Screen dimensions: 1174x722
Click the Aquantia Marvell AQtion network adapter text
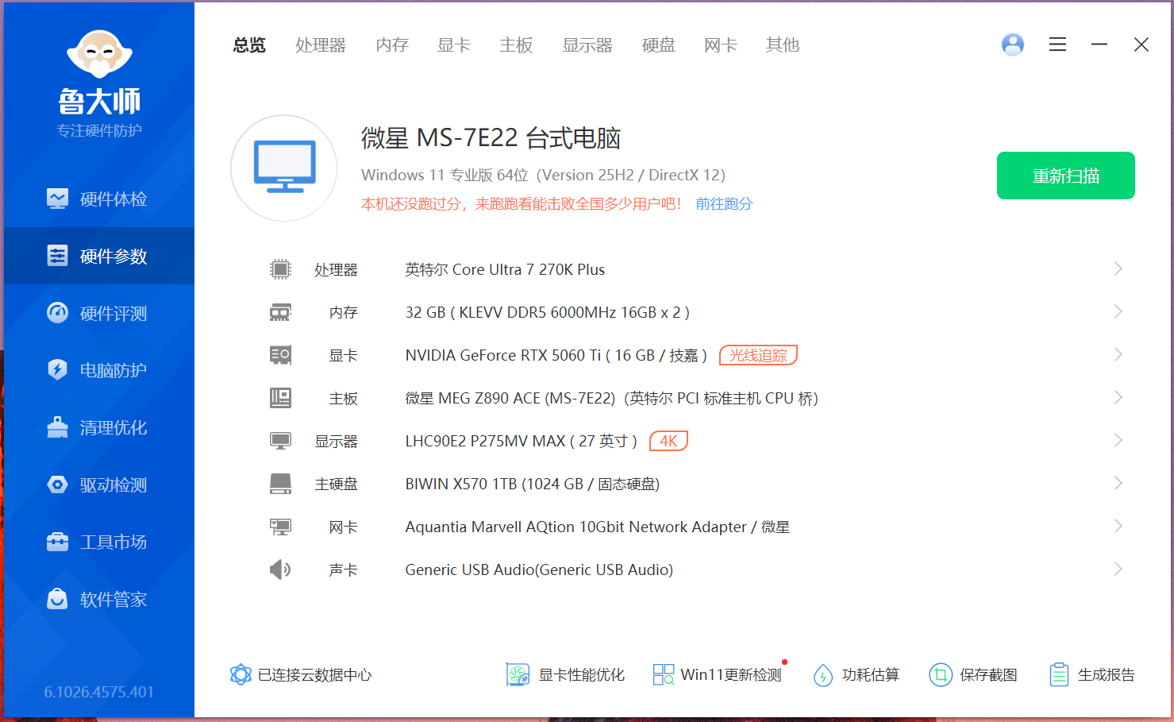(597, 527)
